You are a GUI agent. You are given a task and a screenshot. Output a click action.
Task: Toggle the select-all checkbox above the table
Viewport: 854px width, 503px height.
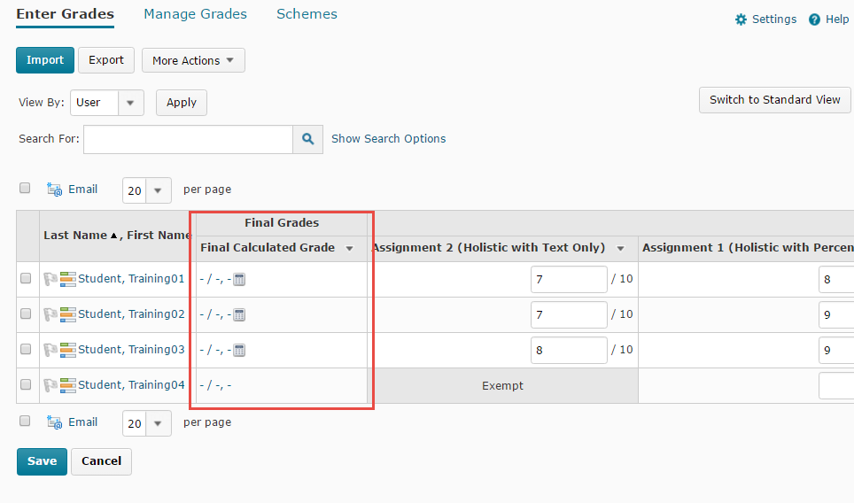pyautogui.click(x=25, y=188)
